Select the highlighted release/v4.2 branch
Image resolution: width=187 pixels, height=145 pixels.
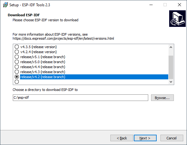click(x=91, y=77)
